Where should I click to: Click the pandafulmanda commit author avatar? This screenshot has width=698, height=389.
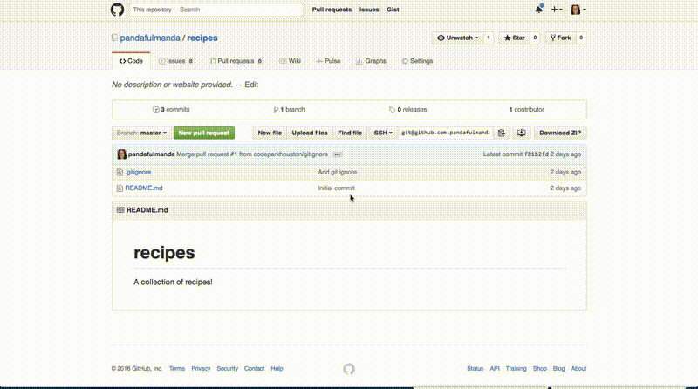click(x=120, y=154)
